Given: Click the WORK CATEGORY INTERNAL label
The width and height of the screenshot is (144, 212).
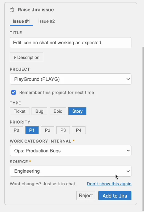Looking at the screenshot, I should (40, 141).
